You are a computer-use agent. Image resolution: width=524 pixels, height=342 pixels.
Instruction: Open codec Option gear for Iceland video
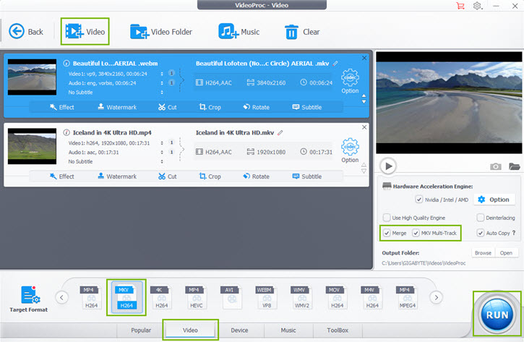pos(350,148)
